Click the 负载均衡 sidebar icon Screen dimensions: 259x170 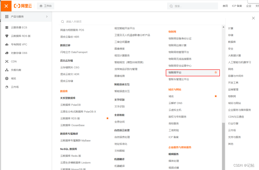coord(7,70)
